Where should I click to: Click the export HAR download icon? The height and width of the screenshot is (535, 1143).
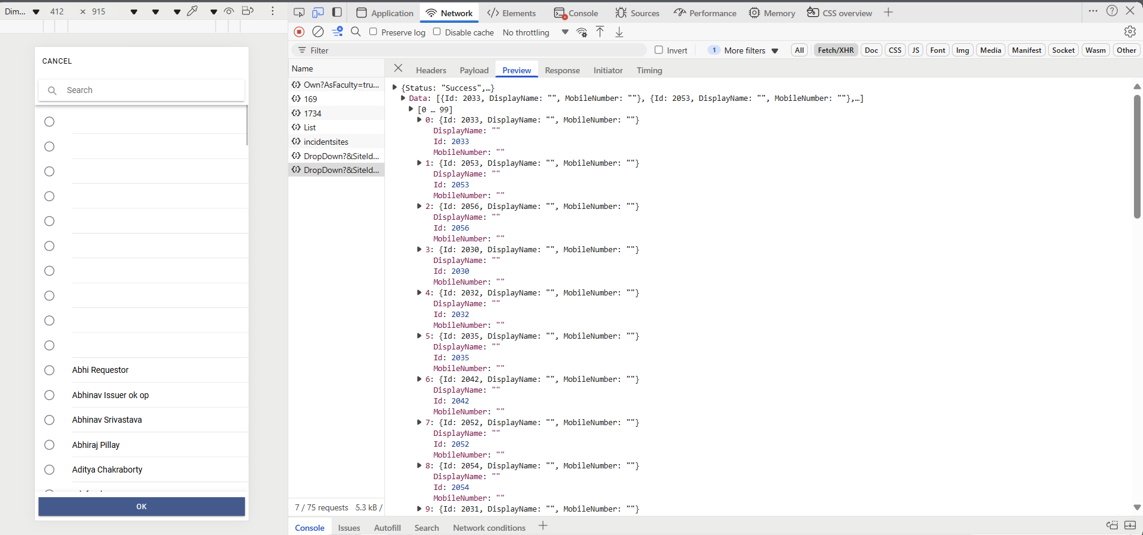point(619,32)
